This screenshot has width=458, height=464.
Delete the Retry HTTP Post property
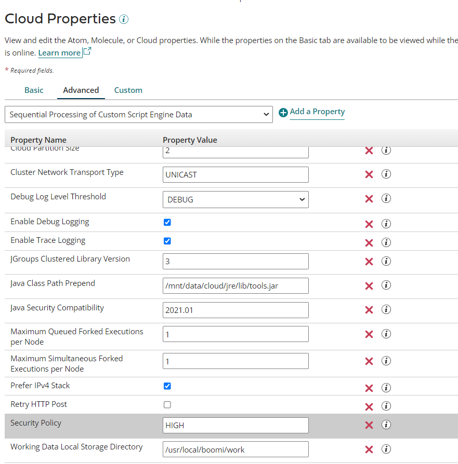(x=369, y=406)
